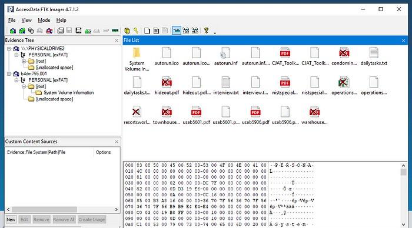Click custom content horizontal scrollbar thumb
This screenshot has width=412, height=228.
point(44,209)
